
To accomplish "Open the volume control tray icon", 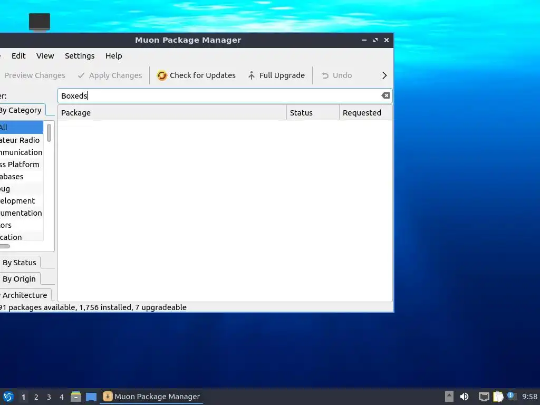I will coord(464,397).
